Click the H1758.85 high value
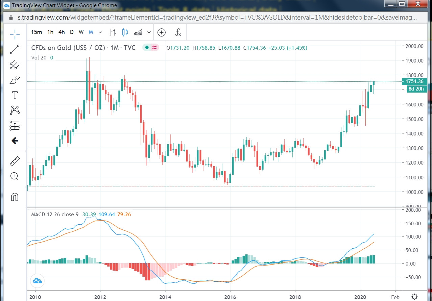 pyautogui.click(x=204, y=48)
